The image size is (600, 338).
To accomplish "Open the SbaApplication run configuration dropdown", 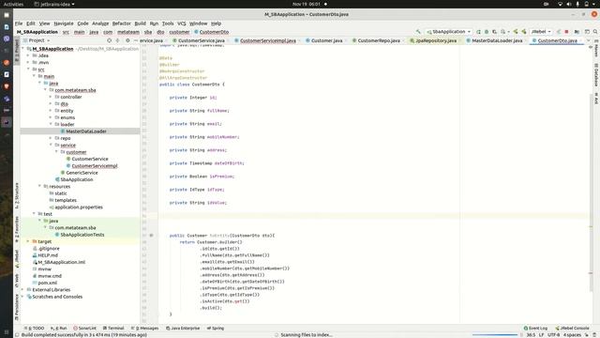I will (x=449, y=32).
